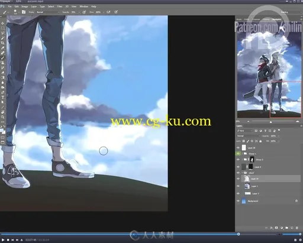
Task: Create a new layer icon
Action: [x=292, y=228]
